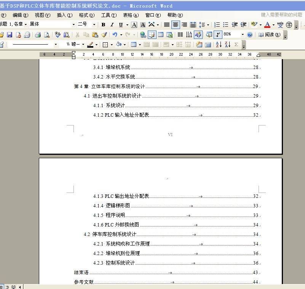Open the 插入(I) menu
The width and height of the screenshot is (305, 289).
(x=65, y=15)
